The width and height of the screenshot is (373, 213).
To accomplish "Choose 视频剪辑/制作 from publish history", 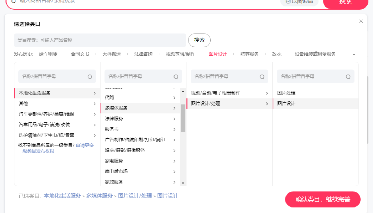I will tap(180, 54).
